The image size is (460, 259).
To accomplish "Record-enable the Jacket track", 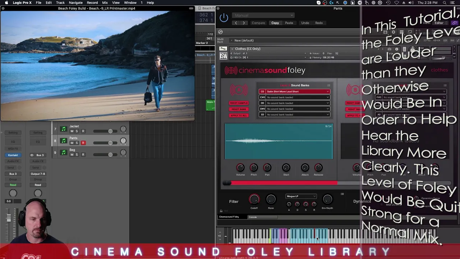I will 83,131.
